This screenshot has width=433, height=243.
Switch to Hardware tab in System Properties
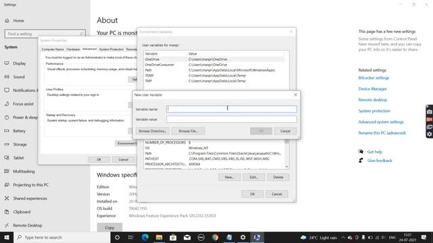pos(73,49)
